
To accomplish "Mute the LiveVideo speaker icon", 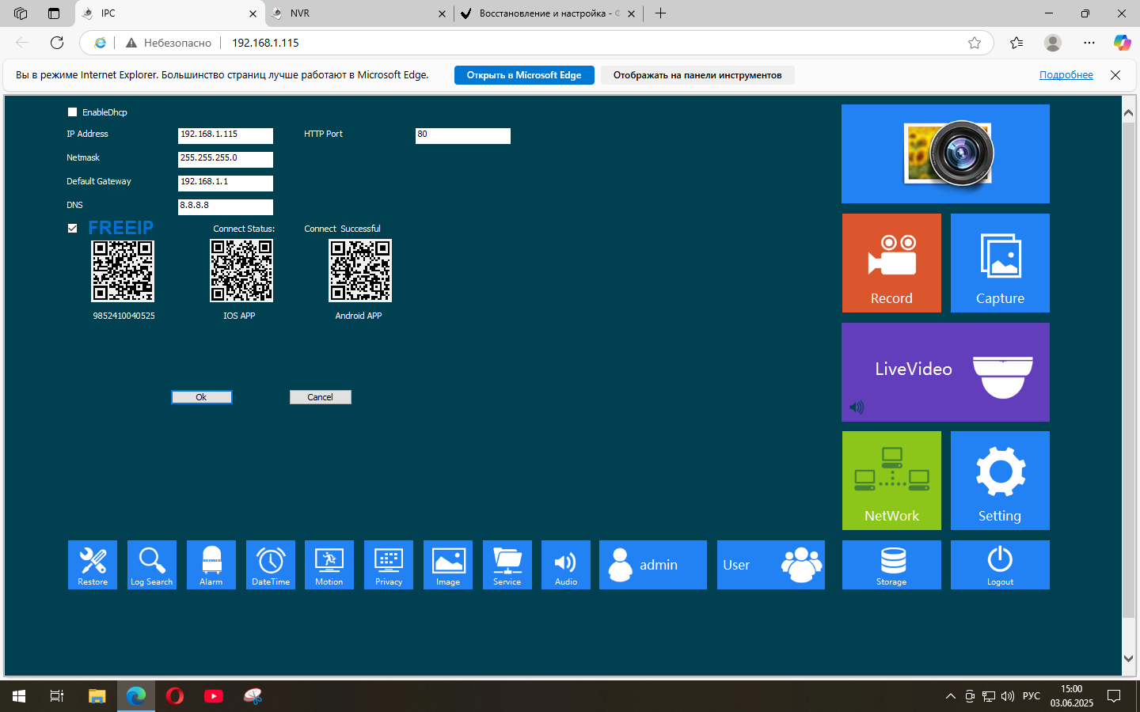I will pos(857,407).
